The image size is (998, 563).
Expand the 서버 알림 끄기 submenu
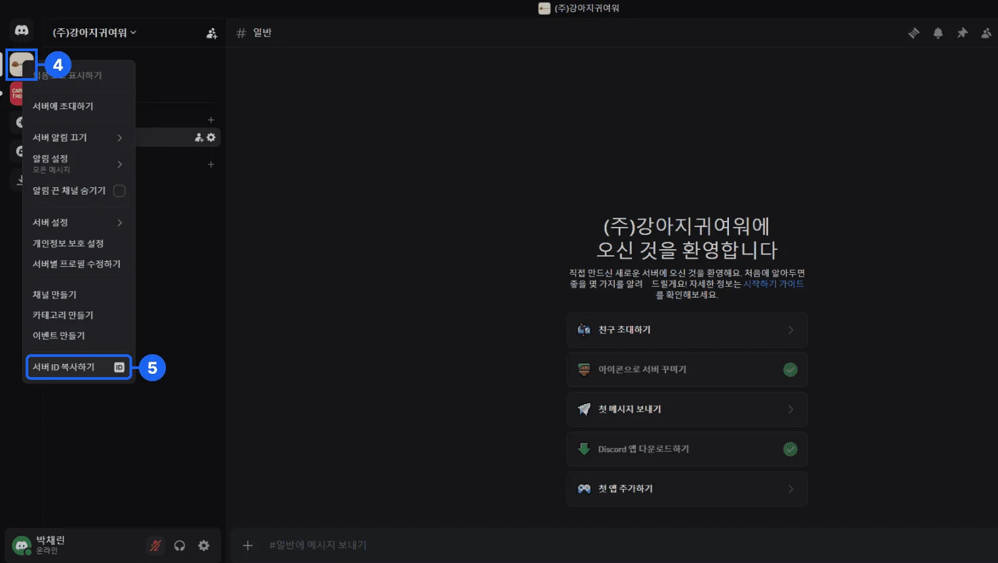(78, 137)
